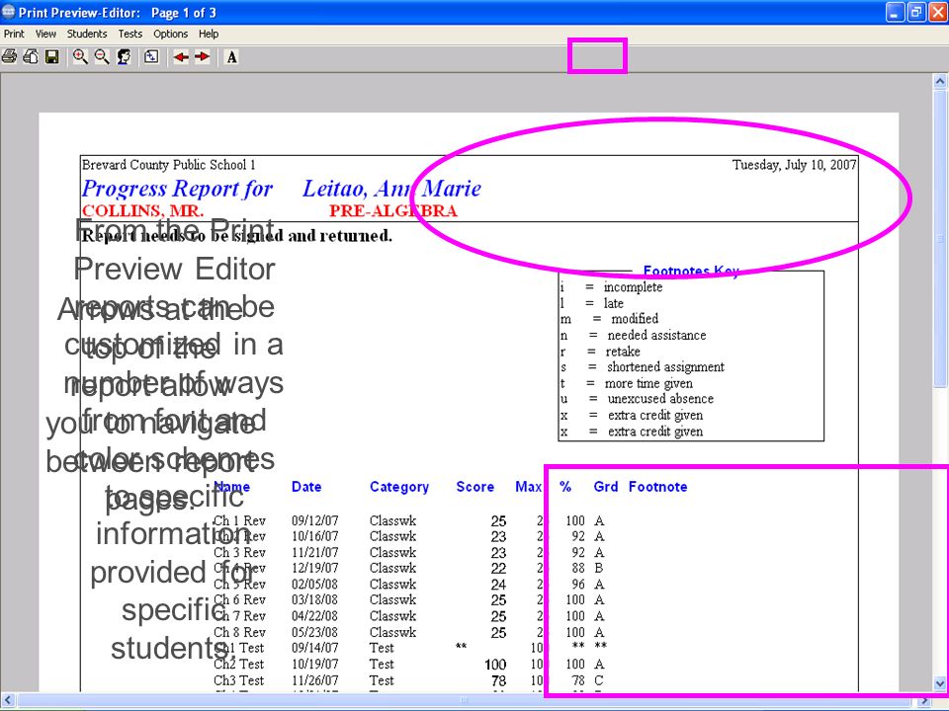Click the date '03/18/08' in the table
This screenshot has height=711, width=949.
pos(314,599)
